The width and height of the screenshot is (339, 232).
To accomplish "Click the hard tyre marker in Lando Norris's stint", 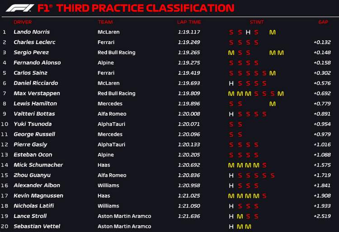I will coord(248,32).
